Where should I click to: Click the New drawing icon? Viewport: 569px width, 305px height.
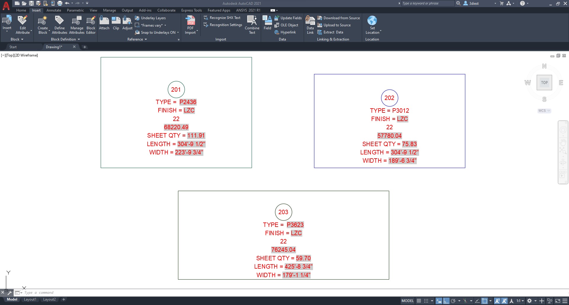coord(17,3)
